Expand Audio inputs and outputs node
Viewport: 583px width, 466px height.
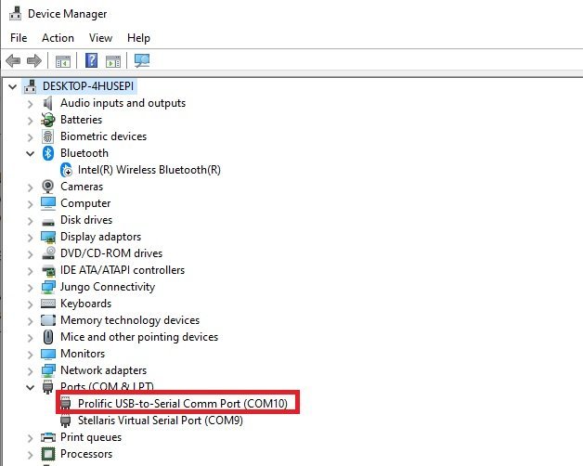(31, 104)
